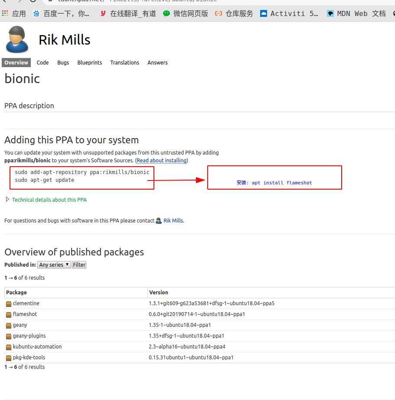The width and height of the screenshot is (395, 400).
Task: Open the Answers tab
Action: [x=158, y=62]
